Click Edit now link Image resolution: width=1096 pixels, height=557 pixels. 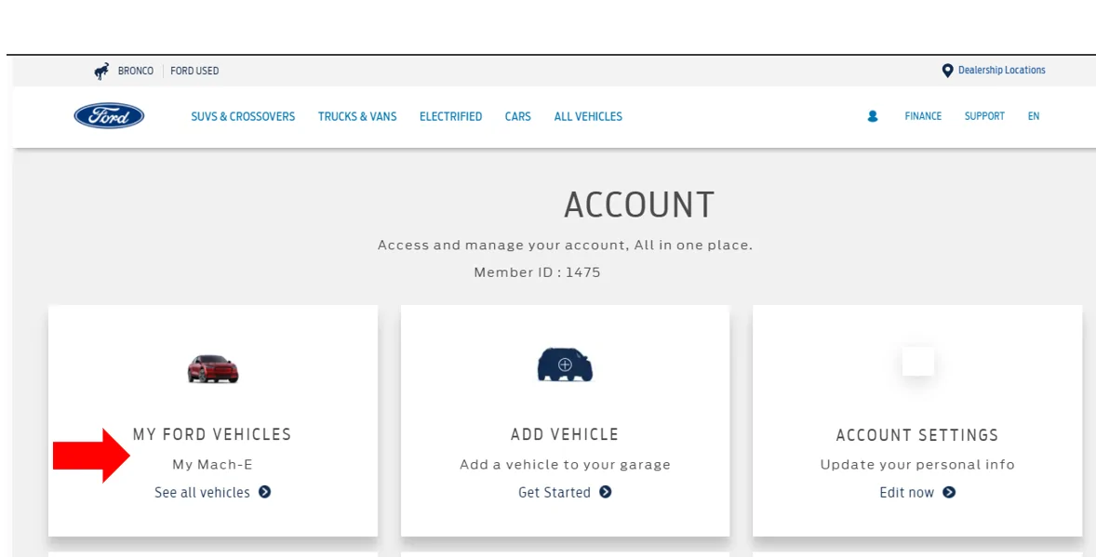906,492
